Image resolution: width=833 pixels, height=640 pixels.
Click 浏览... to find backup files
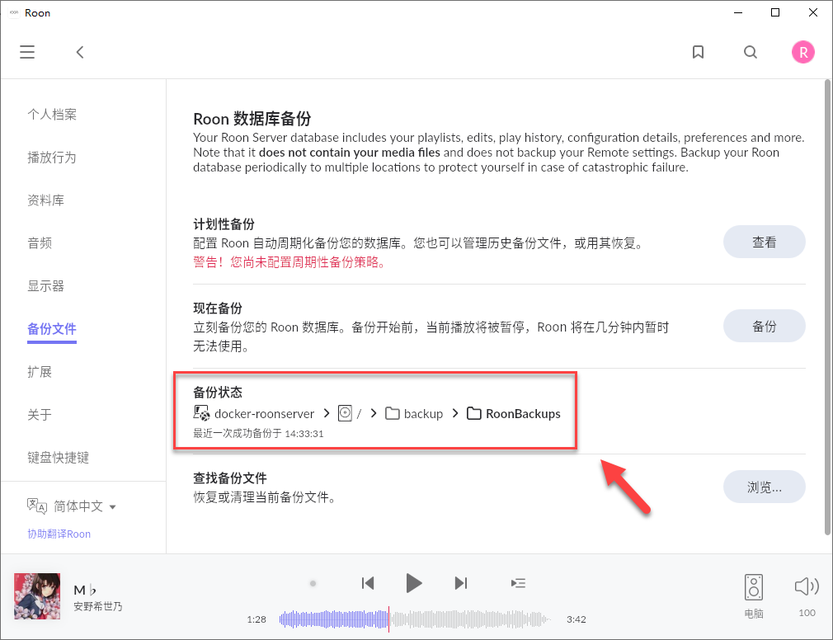764,487
